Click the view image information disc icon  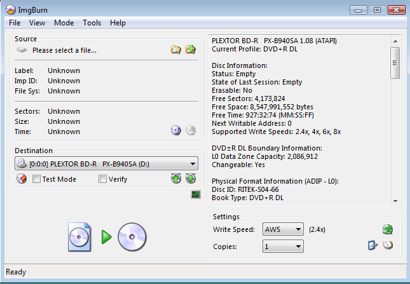(x=176, y=130)
